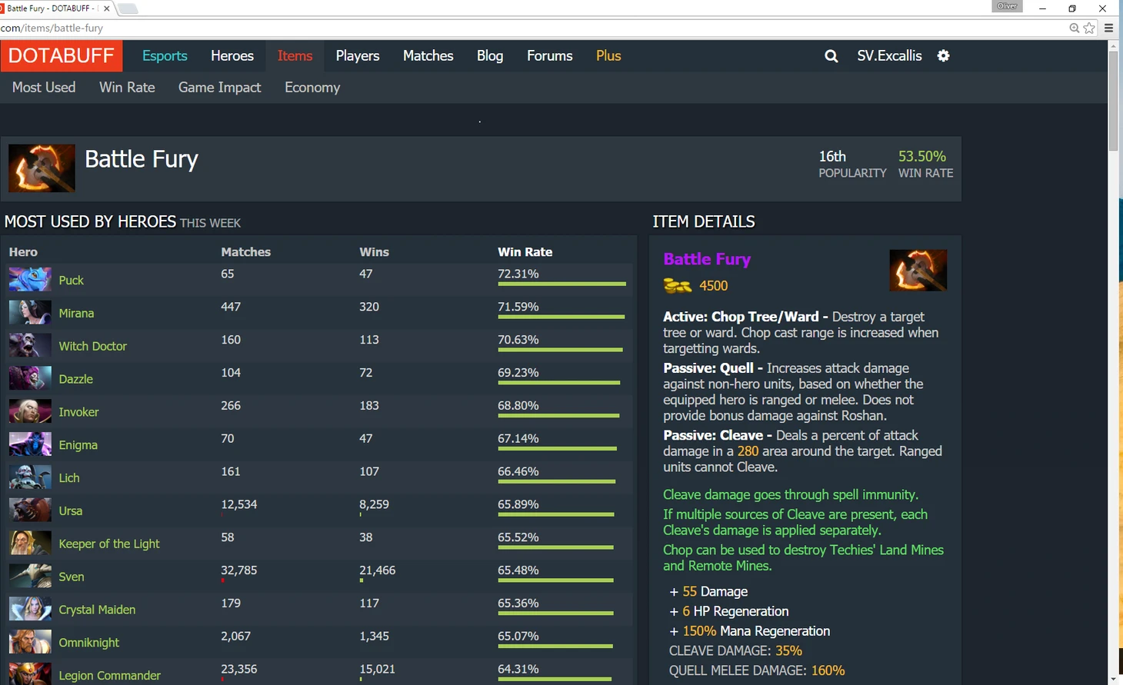Click the large Battle Fury header image

[x=42, y=168]
